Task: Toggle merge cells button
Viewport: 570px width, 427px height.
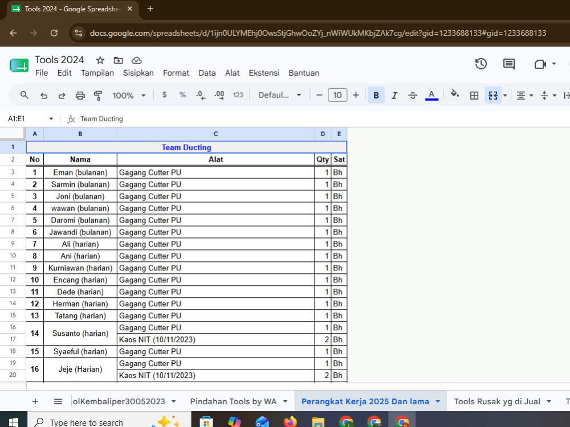Action: pyautogui.click(x=493, y=95)
